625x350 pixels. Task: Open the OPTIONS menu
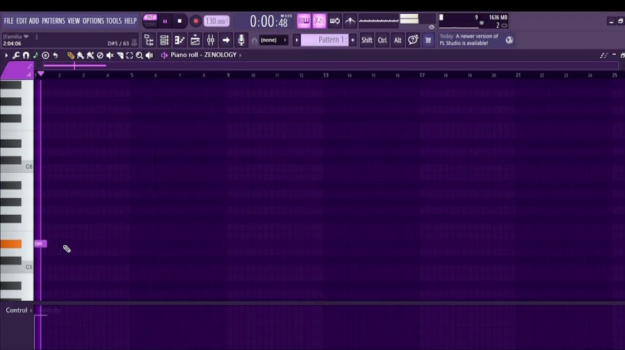point(93,21)
